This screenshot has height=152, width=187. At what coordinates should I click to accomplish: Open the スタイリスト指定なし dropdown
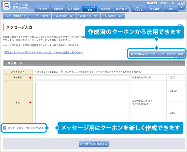click(x=49, y=72)
